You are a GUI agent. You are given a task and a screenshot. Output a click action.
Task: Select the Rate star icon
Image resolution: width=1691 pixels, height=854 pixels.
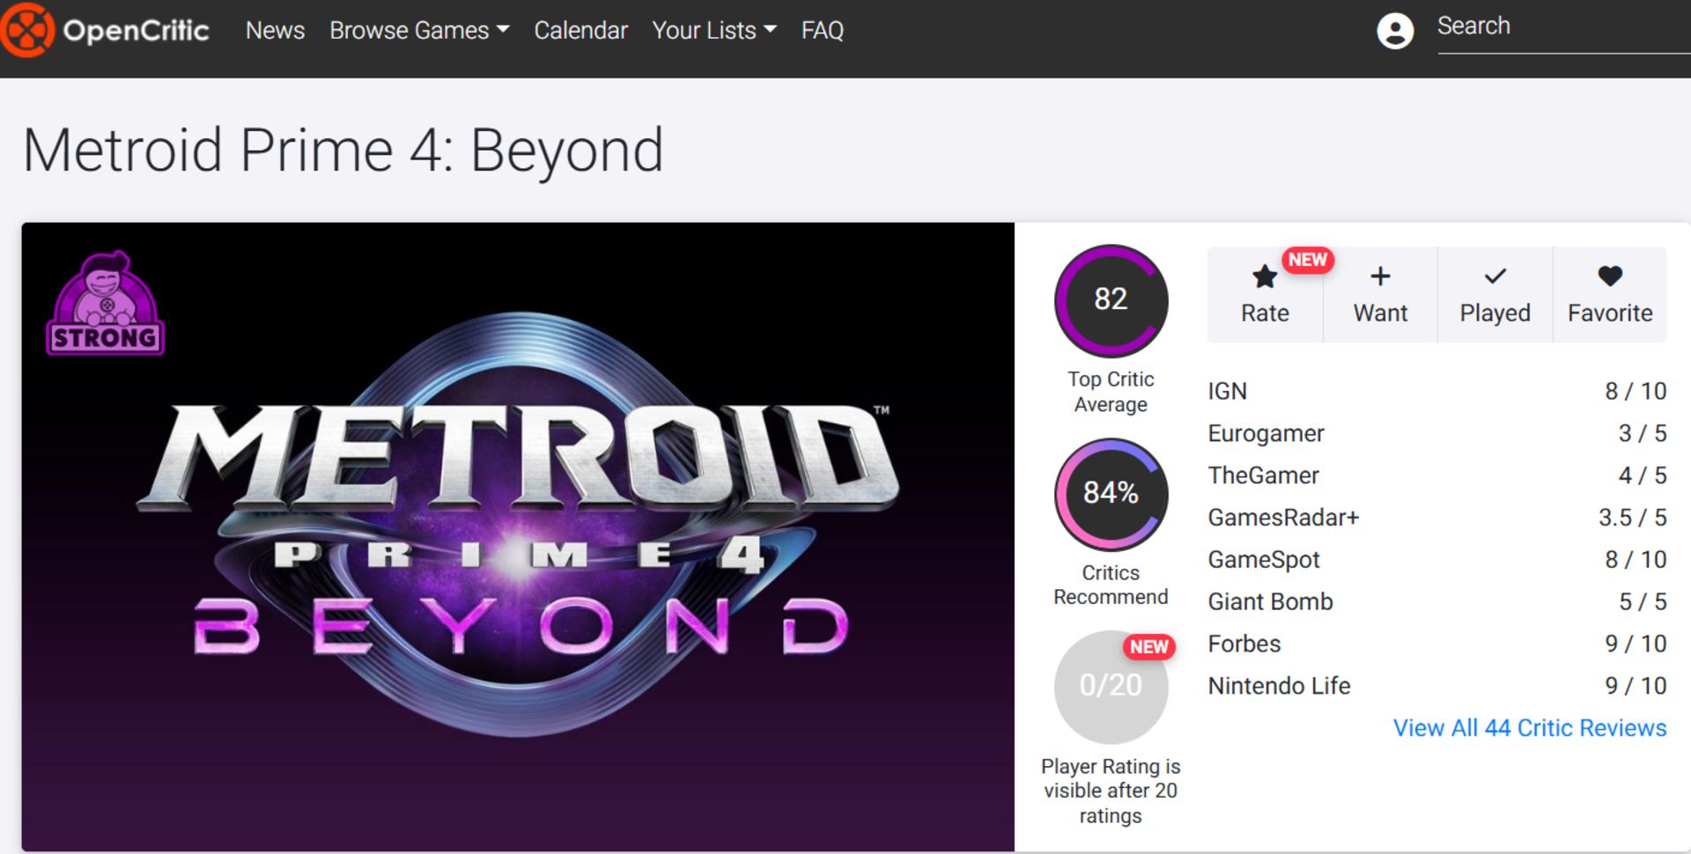coord(1264,276)
